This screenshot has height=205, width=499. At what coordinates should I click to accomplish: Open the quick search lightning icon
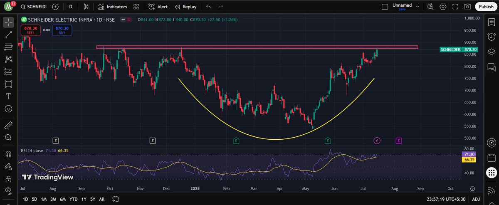click(x=430, y=6)
